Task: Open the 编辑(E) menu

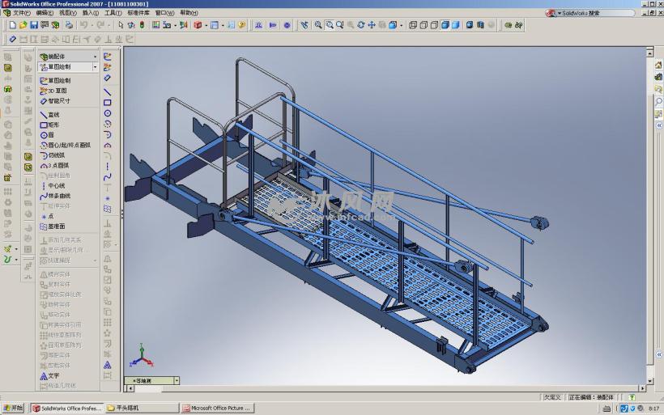Action: [x=45, y=13]
